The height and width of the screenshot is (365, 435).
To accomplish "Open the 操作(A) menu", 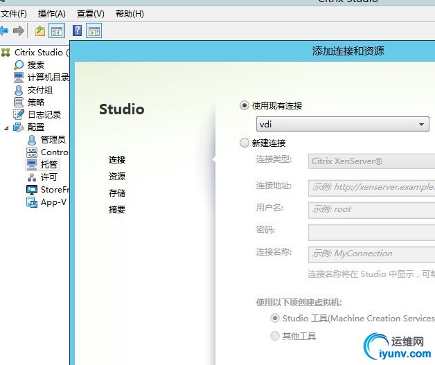I will tap(52, 14).
